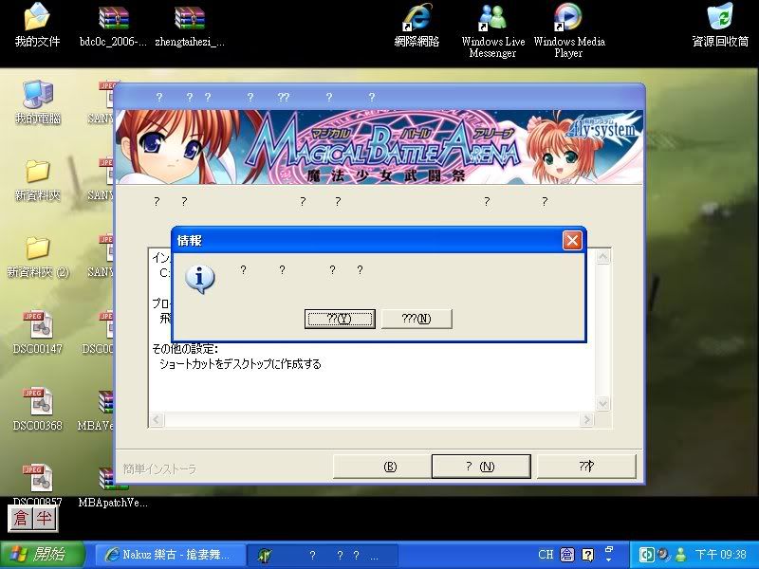The width and height of the screenshot is (759, 569).
Task: Click the Next (N) installer button
Action: (481, 467)
